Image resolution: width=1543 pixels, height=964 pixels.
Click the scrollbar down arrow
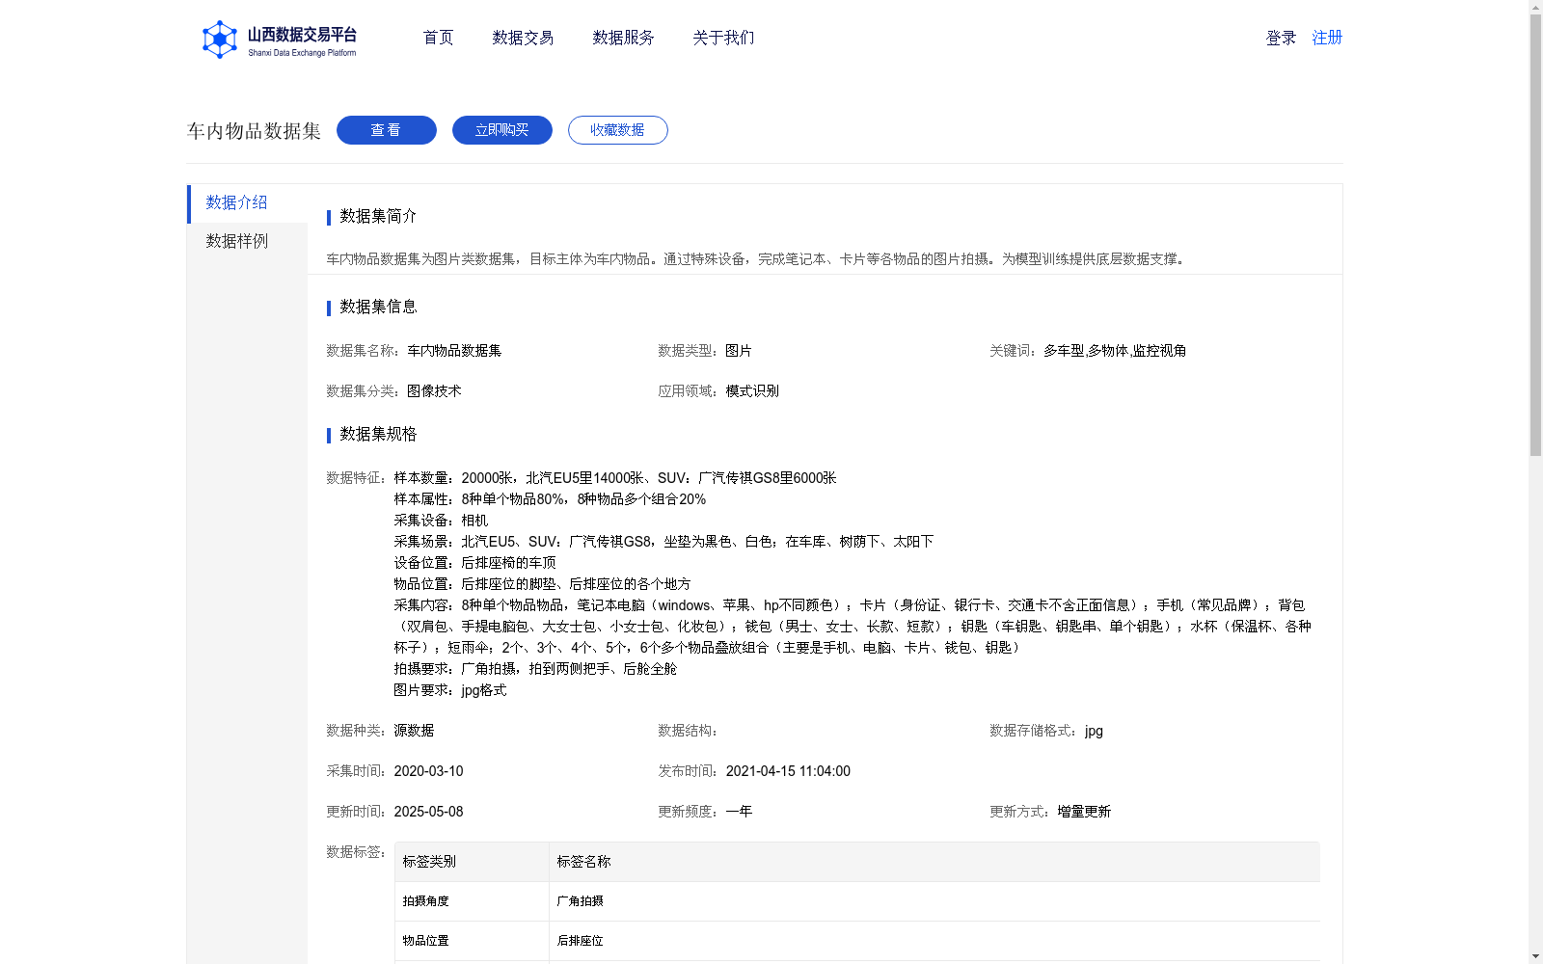pyautogui.click(x=1535, y=956)
